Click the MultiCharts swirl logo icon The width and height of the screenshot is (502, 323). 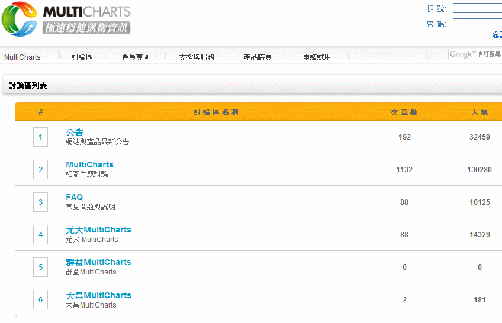(19, 19)
